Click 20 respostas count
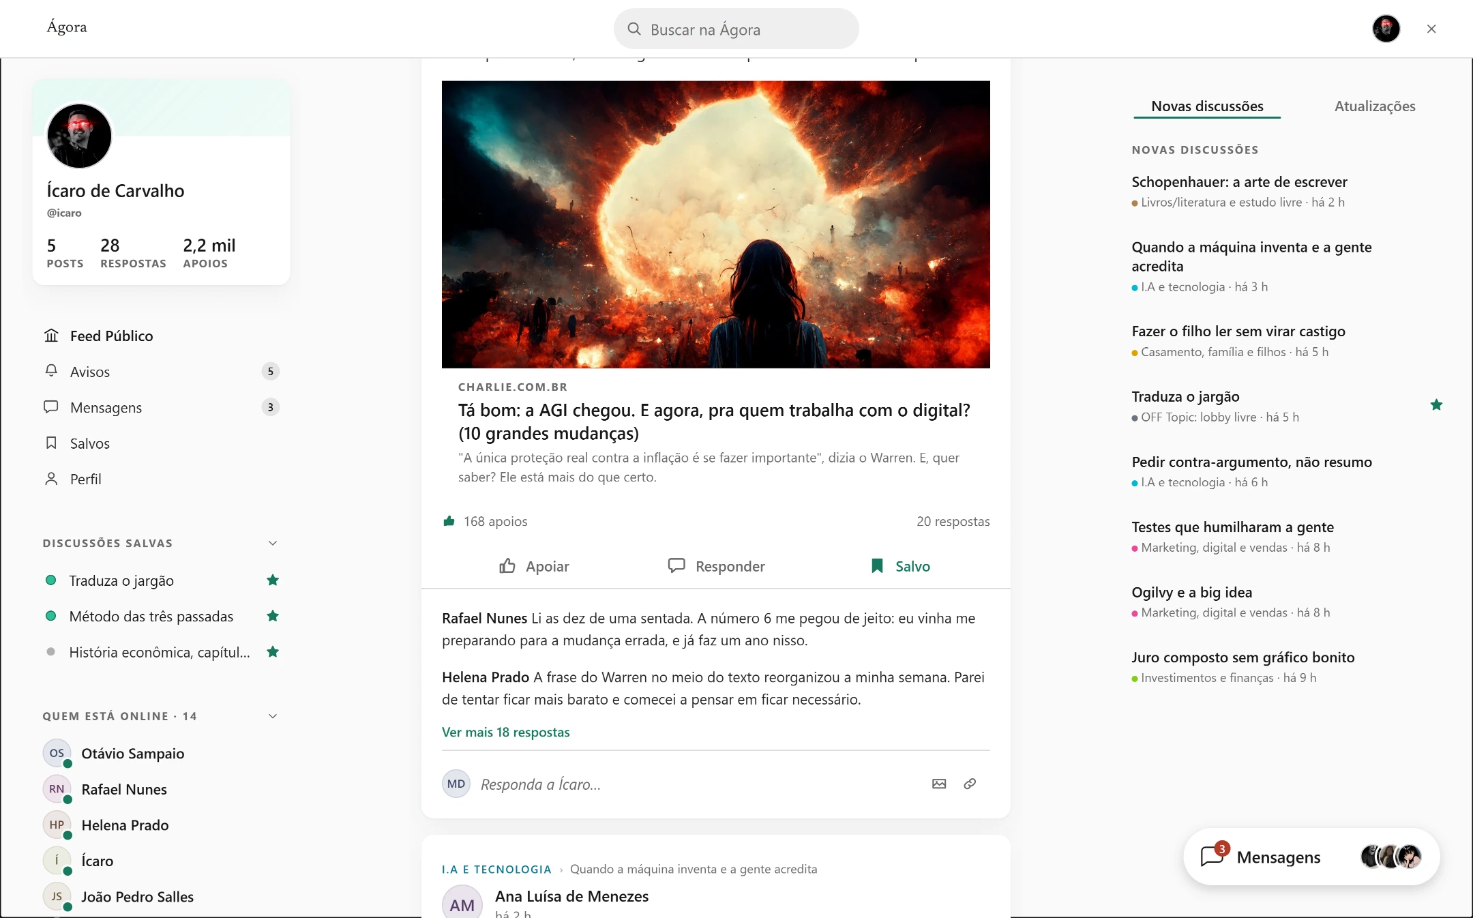Screen dimensions: 1473x918 (x=953, y=521)
